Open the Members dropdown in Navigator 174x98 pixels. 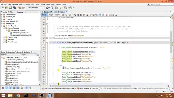[x=10, y=55]
